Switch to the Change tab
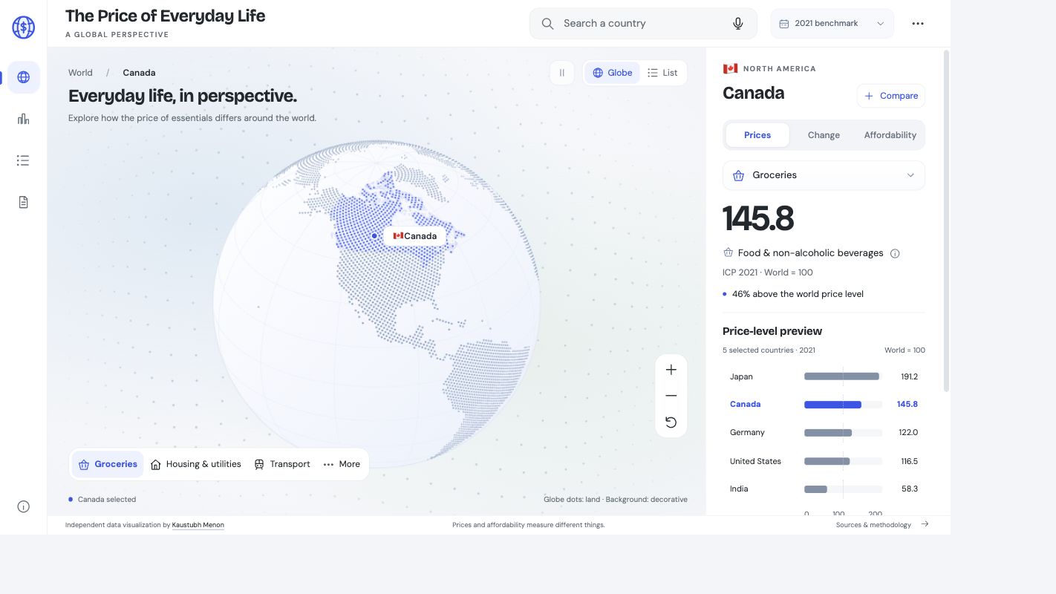 tap(824, 135)
